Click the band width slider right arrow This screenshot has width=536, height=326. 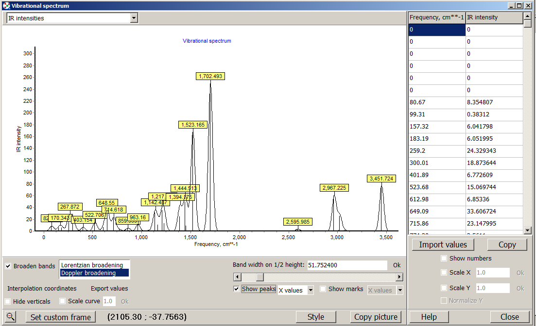click(399, 277)
